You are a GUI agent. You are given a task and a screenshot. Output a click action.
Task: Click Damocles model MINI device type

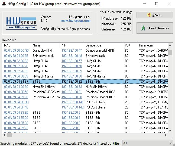pyautogui.click(x=100, y=51)
